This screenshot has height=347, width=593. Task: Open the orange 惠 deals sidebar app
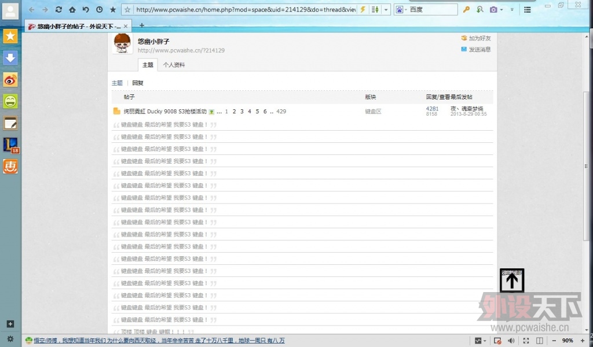coord(10,167)
